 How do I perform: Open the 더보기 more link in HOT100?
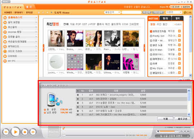pyautogui.click(x=178, y=24)
